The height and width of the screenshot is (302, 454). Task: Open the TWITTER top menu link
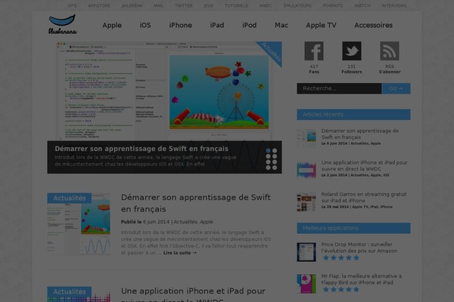pyautogui.click(x=184, y=5)
